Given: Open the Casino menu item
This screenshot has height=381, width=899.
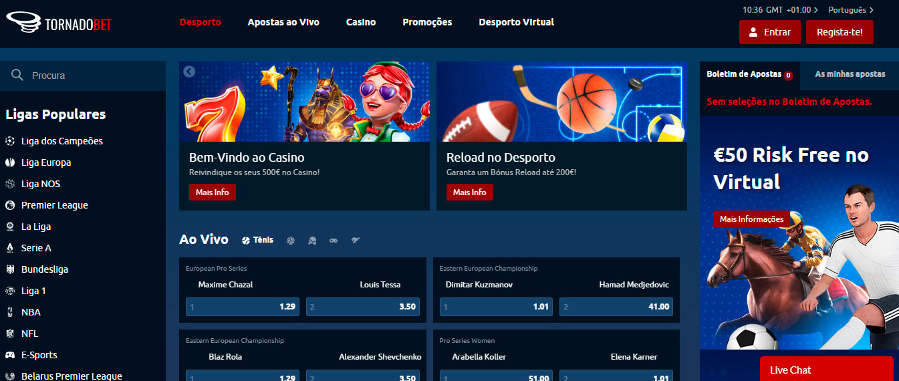Looking at the screenshot, I should point(361,22).
